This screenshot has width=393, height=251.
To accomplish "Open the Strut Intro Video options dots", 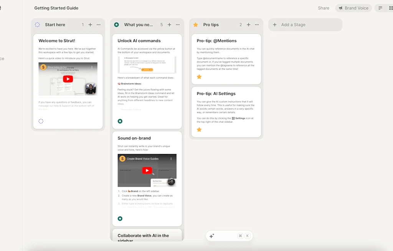I will [92, 67].
